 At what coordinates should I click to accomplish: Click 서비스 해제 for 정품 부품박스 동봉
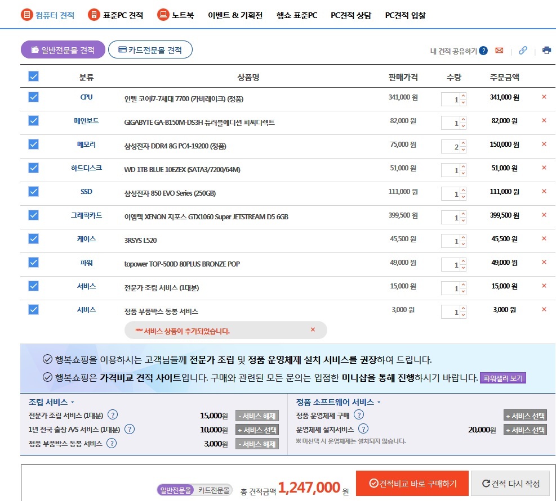pos(257,444)
